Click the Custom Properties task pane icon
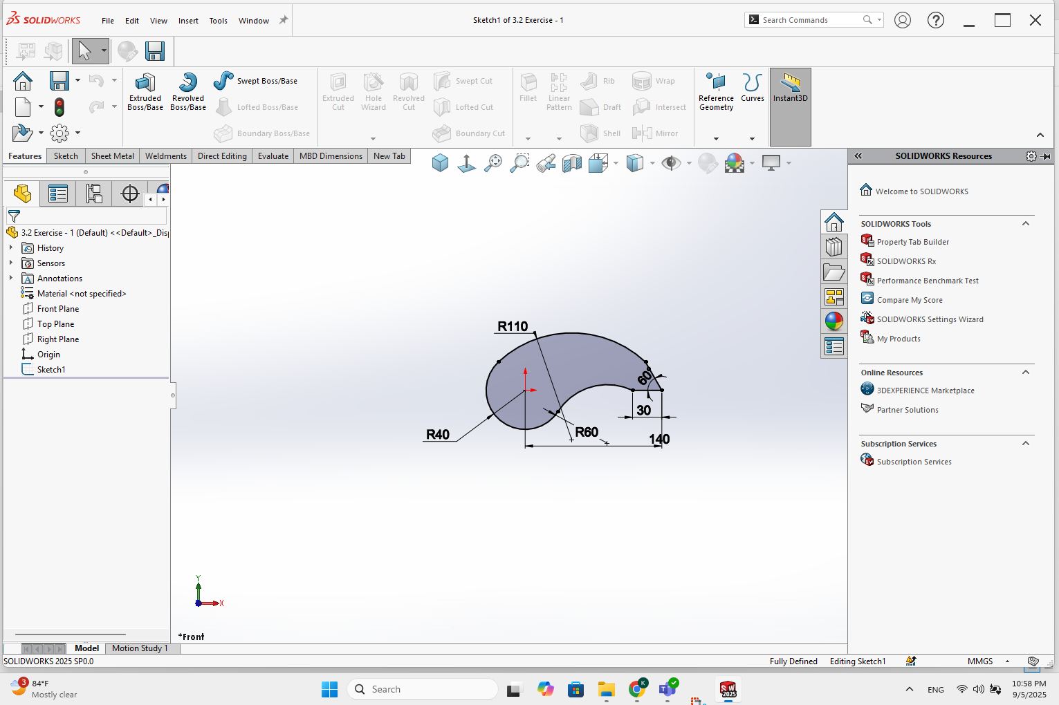Screen dimensions: 1059x705 [834, 346]
